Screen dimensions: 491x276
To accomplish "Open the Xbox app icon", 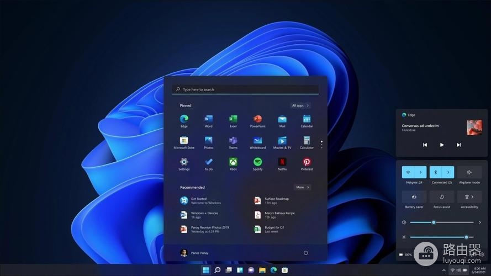I will pyautogui.click(x=233, y=162).
